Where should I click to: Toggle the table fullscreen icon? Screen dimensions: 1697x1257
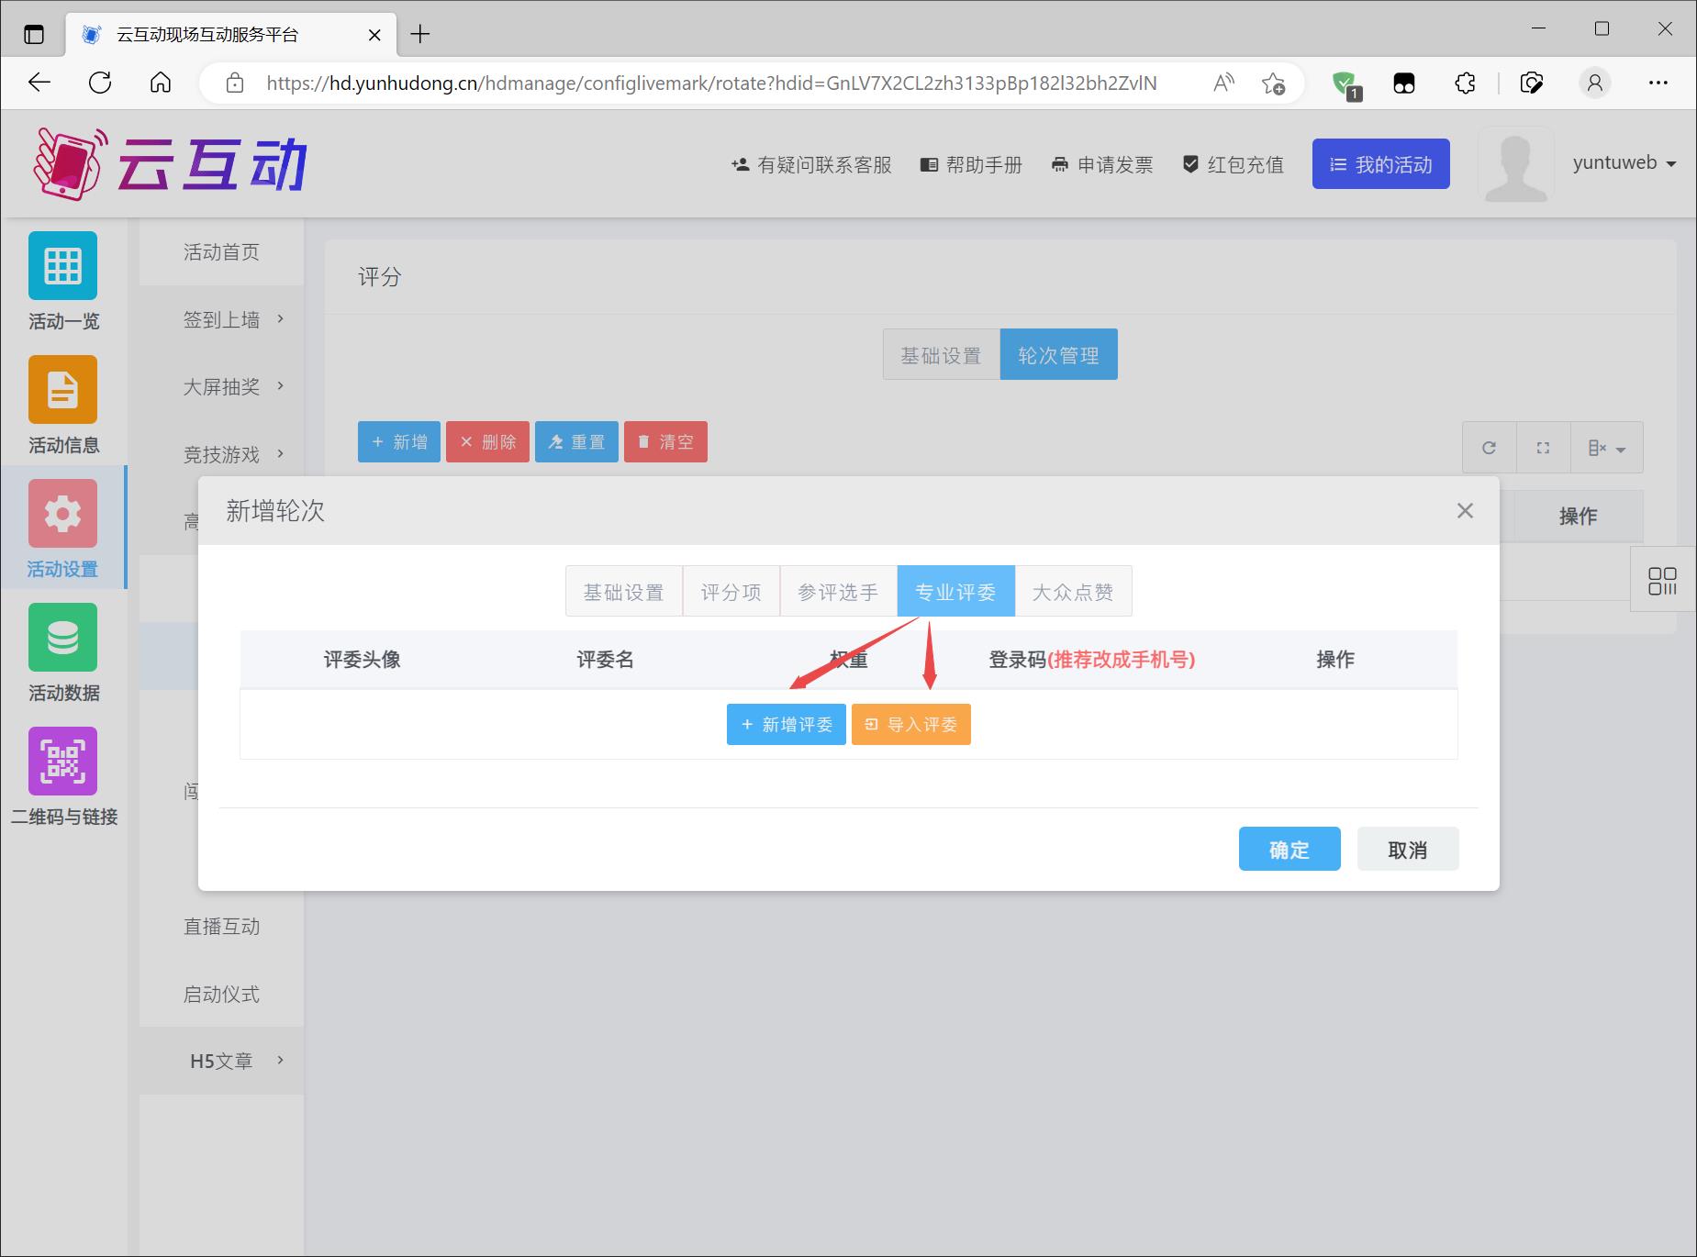point(1543,448)
